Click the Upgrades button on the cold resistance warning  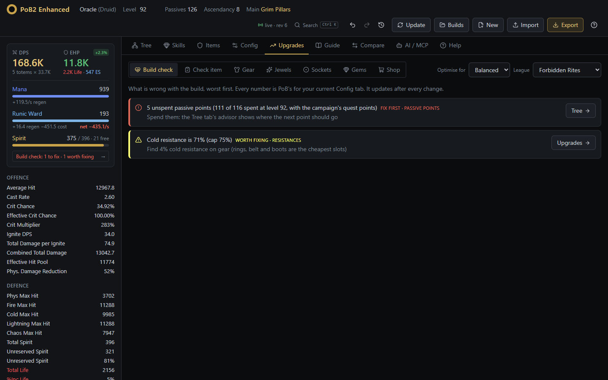click(573, 143)
